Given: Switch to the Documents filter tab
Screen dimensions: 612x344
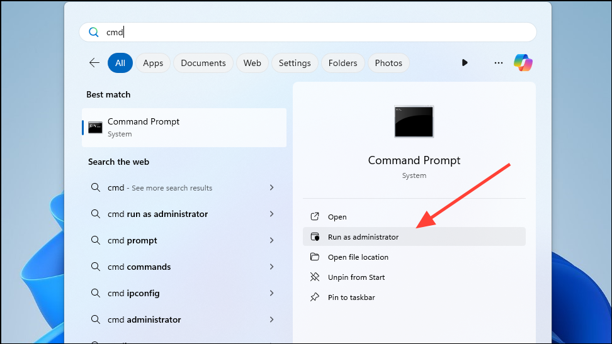Looking at the screenshot, I should (x=203, y=63).
